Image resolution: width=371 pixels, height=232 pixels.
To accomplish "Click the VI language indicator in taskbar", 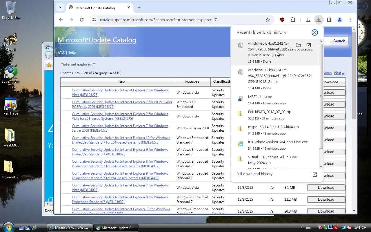I will (x=302, y=228).
